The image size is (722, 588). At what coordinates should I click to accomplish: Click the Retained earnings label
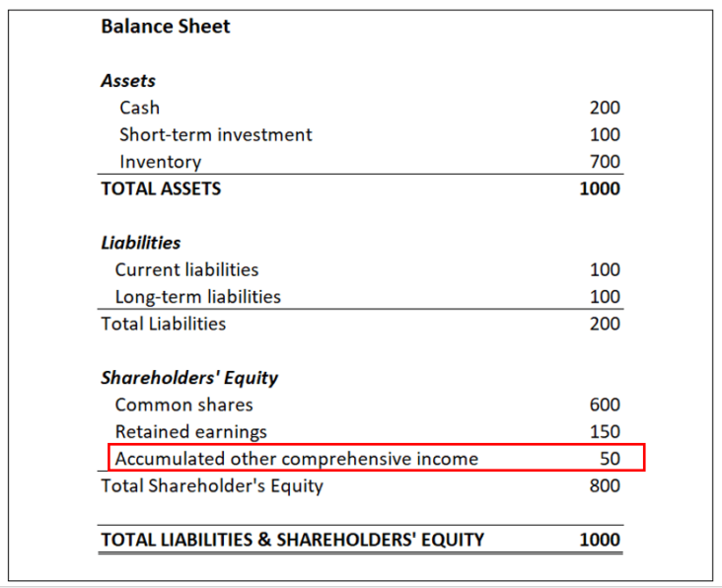(190, 431)
